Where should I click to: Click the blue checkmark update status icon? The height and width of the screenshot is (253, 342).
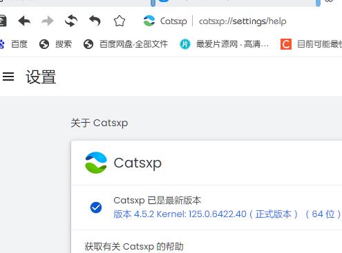pyautogui.click(x=96, y=208)
